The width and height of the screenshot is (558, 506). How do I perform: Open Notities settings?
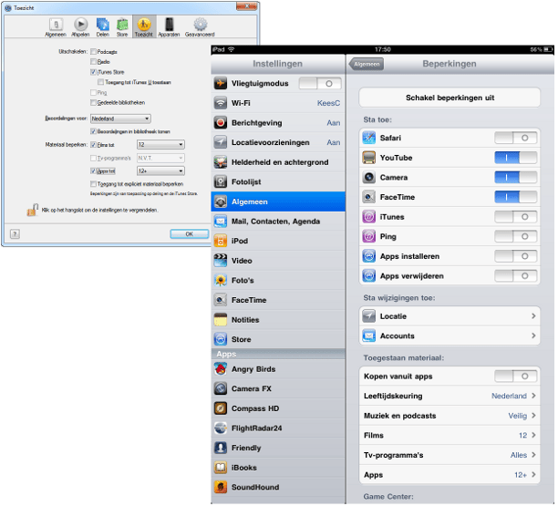coord(278,320)
